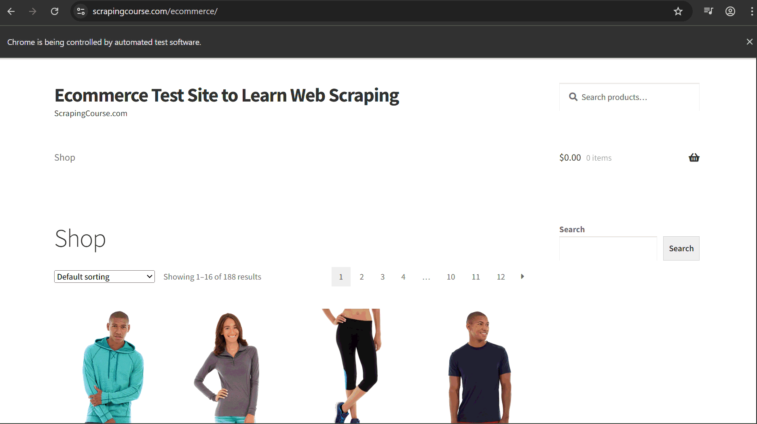The width and height of the screenshot is (757, 424).
Task: Click the current page 1 indicator
Action: tap(341, 277)
